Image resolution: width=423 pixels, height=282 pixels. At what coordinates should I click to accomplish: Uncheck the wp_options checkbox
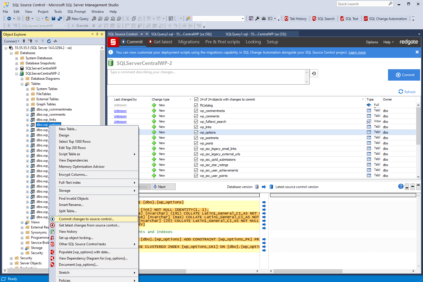coord(196,132)
